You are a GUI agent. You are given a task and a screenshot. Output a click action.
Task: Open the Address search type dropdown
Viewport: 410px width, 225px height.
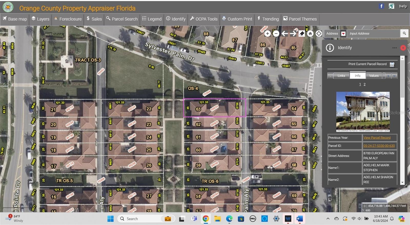click(x=343, y=34)
